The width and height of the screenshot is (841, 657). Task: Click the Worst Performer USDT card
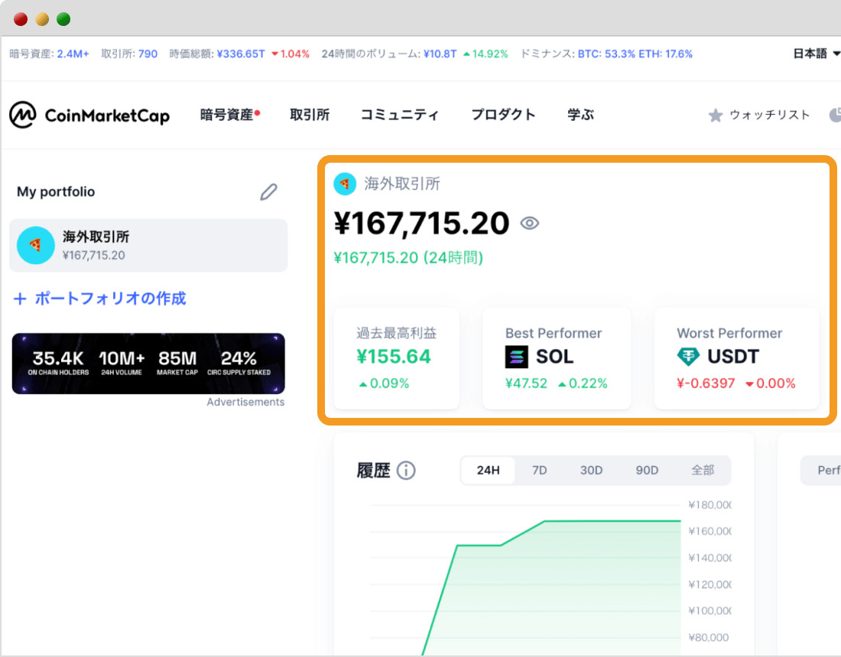click(736, 358)
